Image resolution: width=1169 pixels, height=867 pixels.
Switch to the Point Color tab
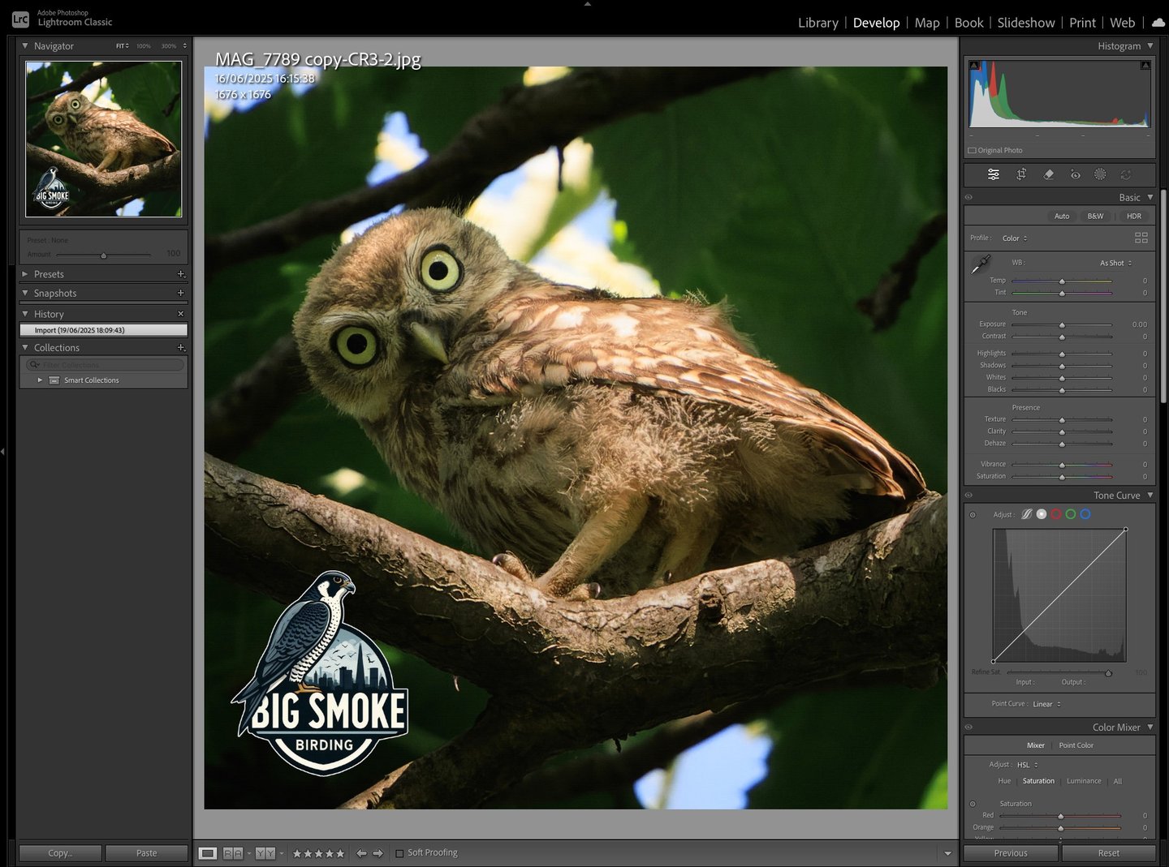1076,745
